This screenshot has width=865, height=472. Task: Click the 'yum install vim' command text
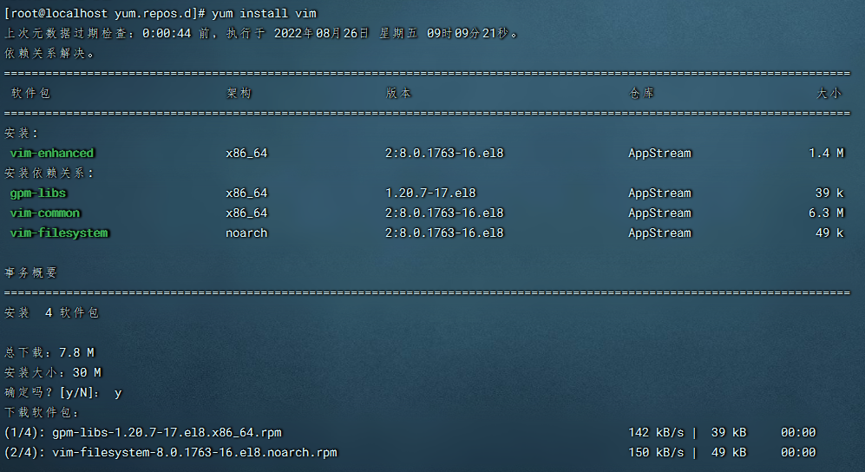(x=265, y=13)
